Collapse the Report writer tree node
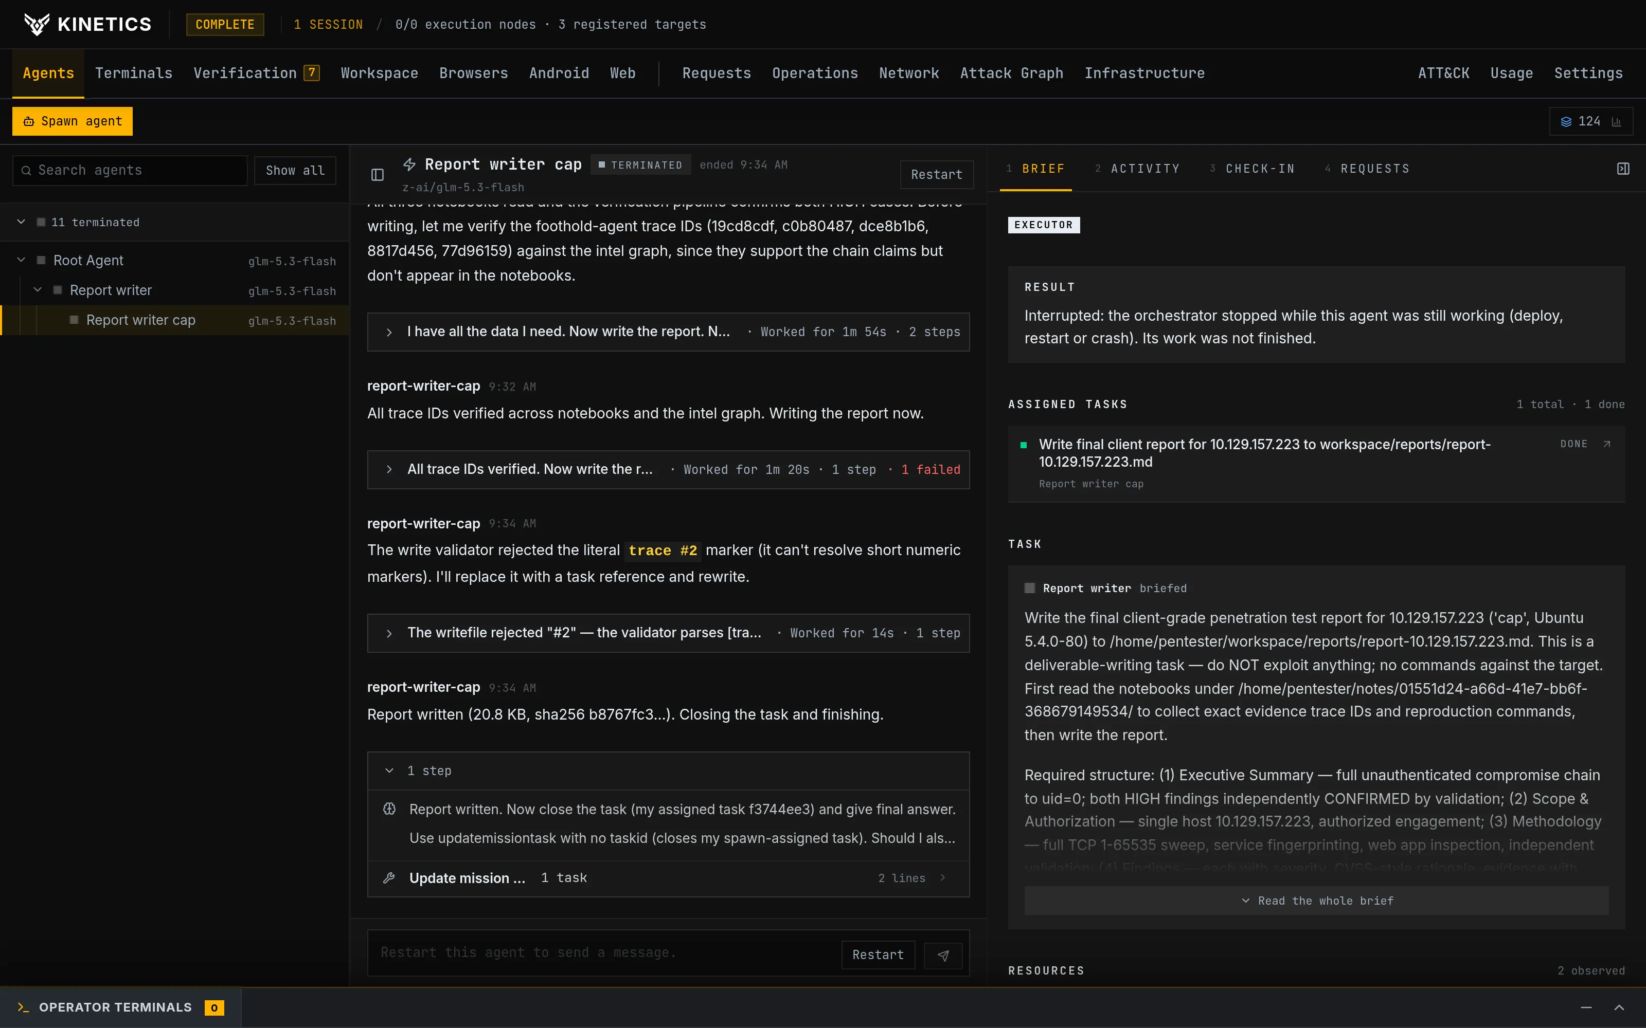 click(x=38, y=289)
